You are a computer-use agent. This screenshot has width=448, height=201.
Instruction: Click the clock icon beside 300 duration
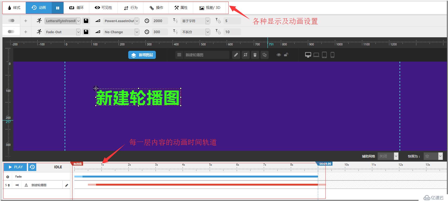pos(147,32)
